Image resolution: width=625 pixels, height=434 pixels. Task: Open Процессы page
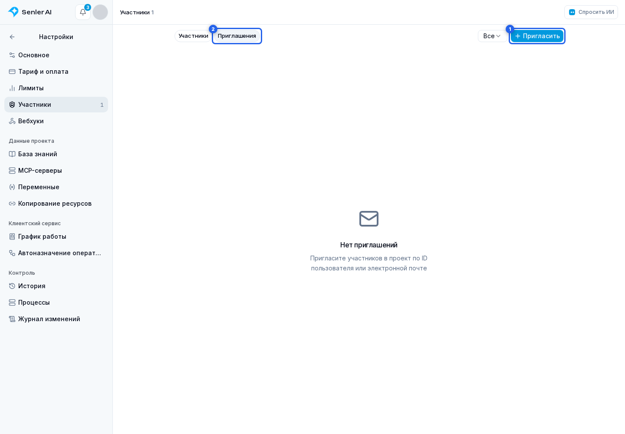tap(56, 302)
